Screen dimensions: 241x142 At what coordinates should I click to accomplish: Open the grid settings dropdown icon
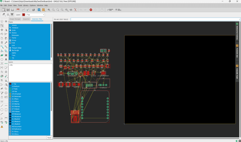(8, 15)
